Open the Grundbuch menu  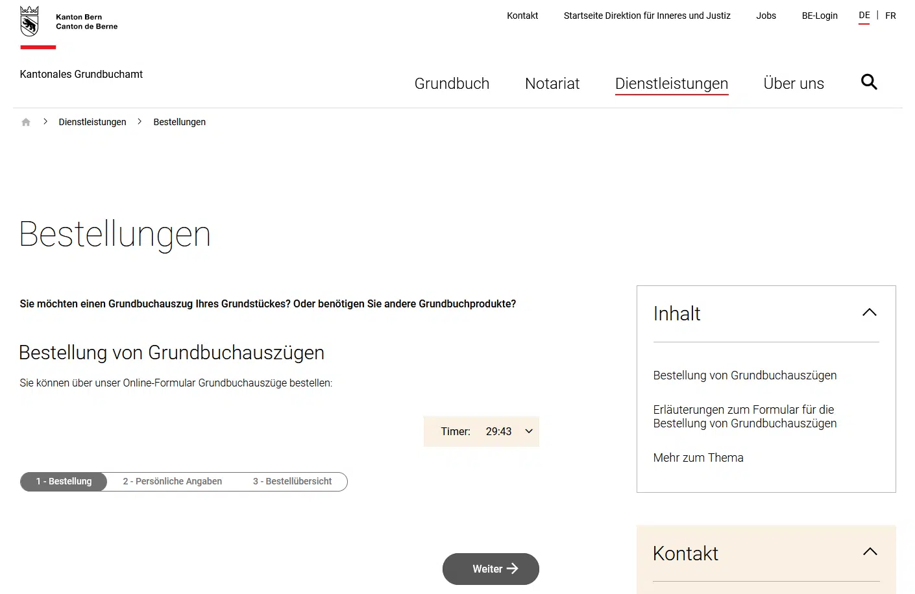(x=452, y=84)
